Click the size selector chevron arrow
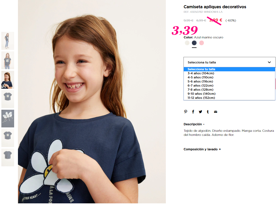The height and width of the screenshot is (205, 277). (x=269, y=62)
